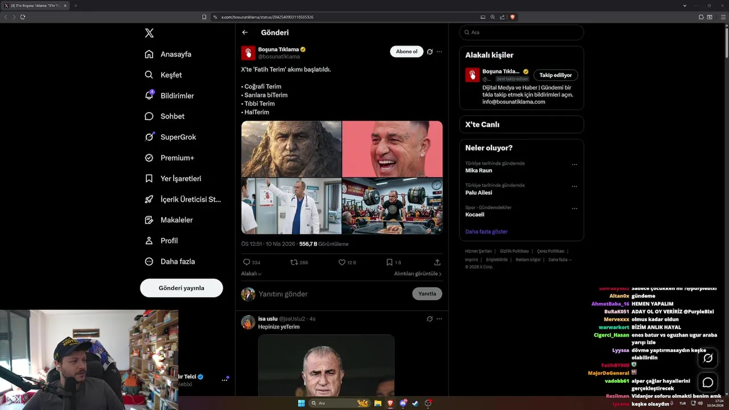The width and height of the screenshot is (729, 410).
Task: Click the Palu Ailesi trending topic
Action: tap(478, 192)
